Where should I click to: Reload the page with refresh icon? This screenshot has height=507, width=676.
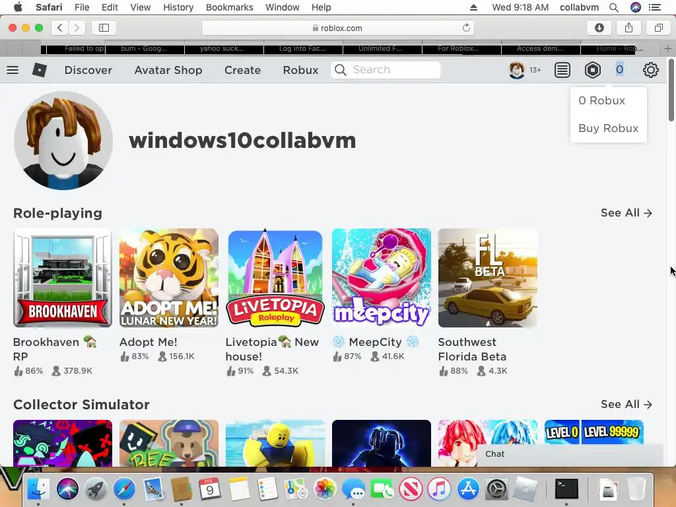click(466, 28)
